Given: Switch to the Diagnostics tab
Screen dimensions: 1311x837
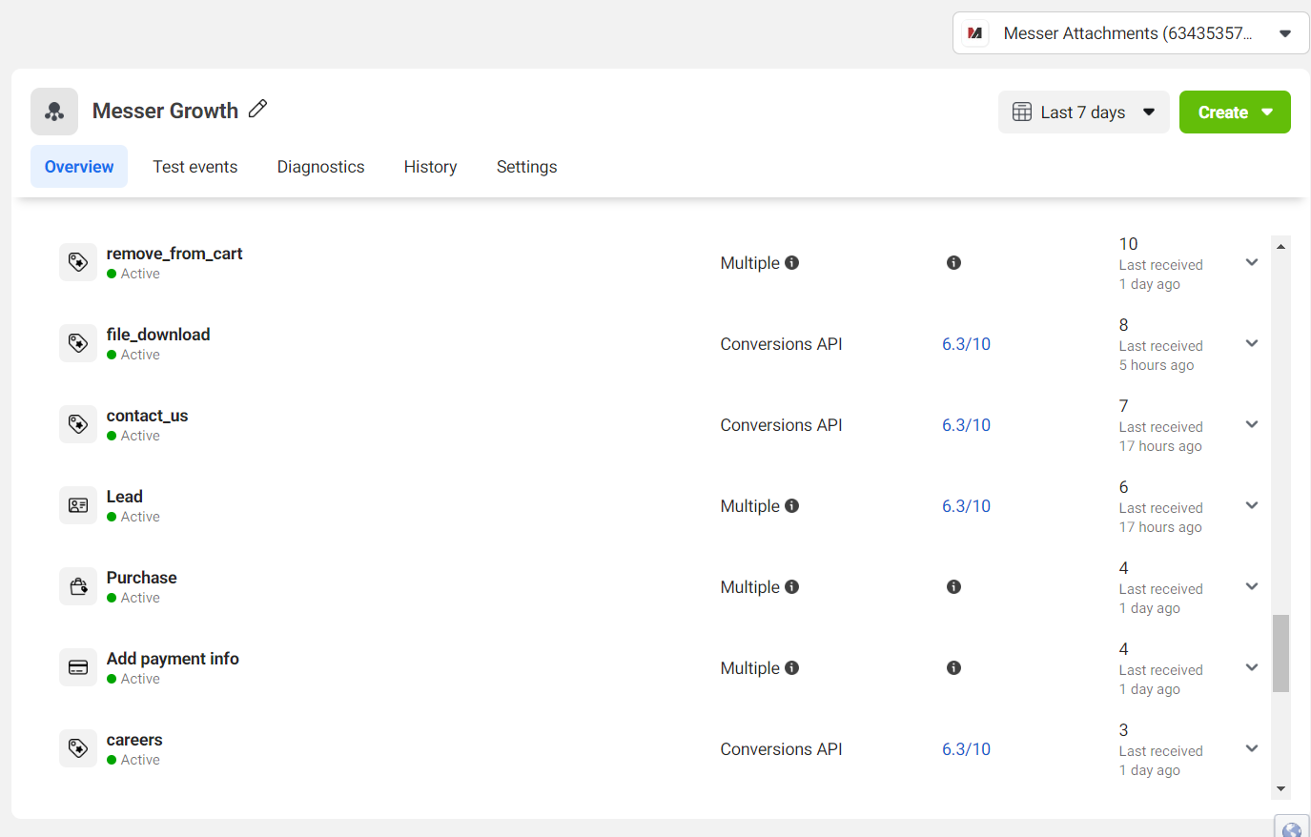Looking at the screenshot, I should tap(320, 167).
